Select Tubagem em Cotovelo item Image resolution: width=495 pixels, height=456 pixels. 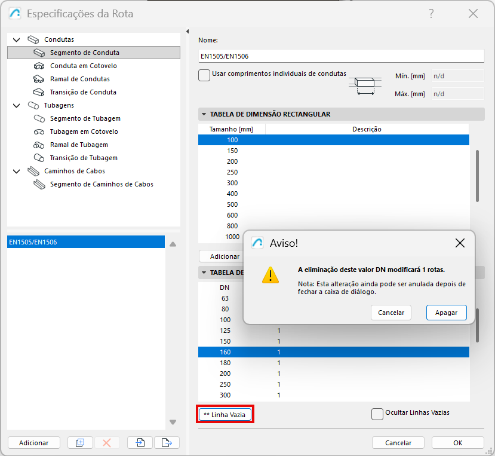click(84, 131)
